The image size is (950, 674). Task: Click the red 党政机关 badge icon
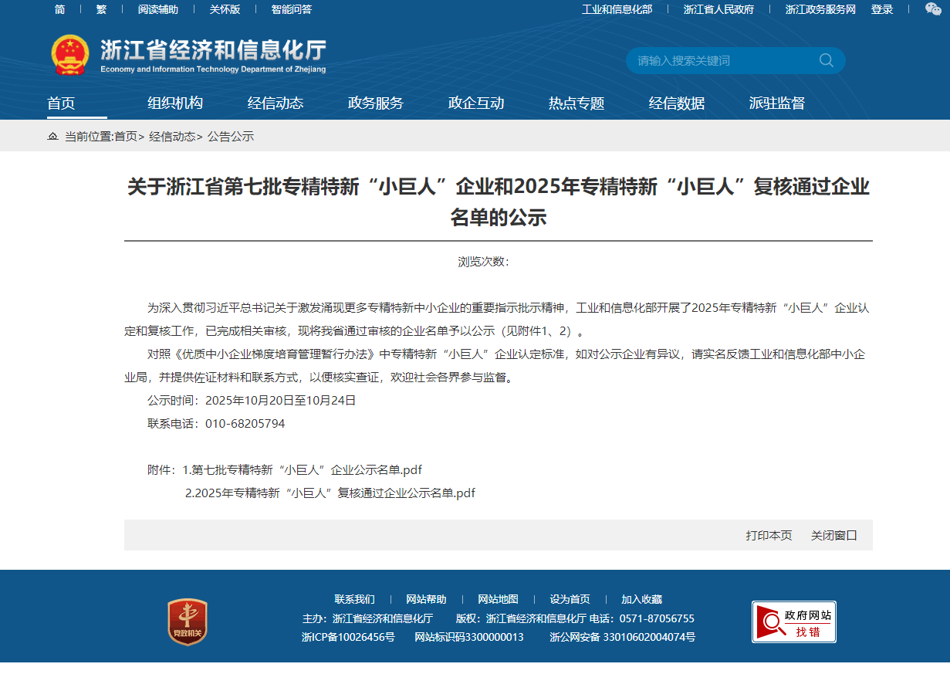tap(188, 622)
